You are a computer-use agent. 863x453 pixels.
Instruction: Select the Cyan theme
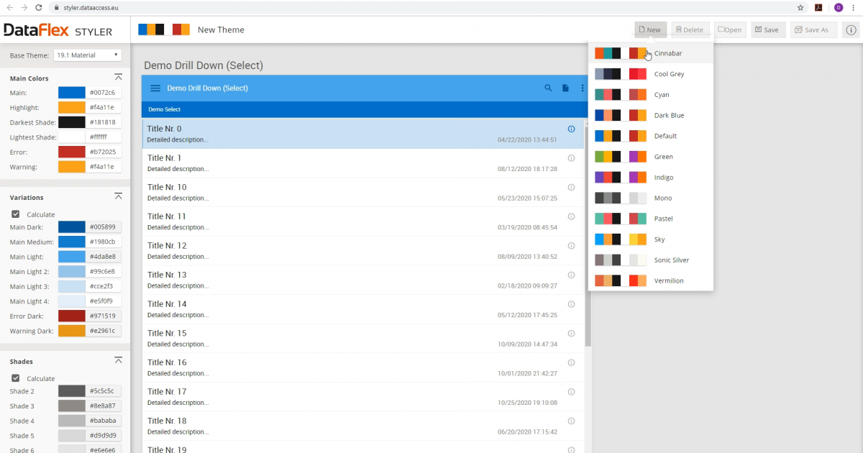651,95
